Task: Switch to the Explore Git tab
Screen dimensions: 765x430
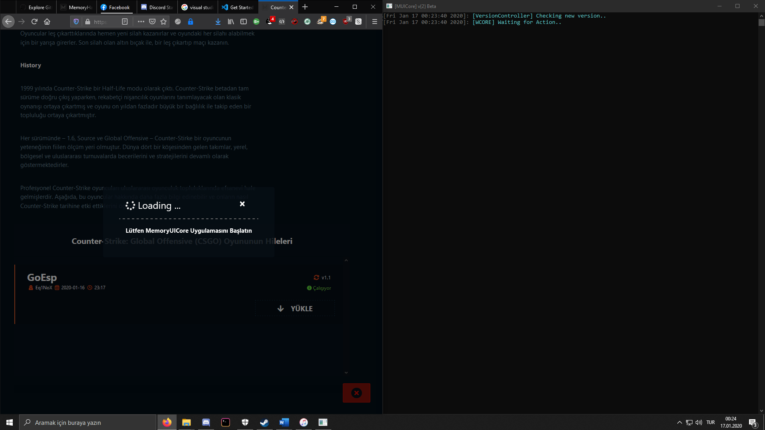Action: click(36, 7)
